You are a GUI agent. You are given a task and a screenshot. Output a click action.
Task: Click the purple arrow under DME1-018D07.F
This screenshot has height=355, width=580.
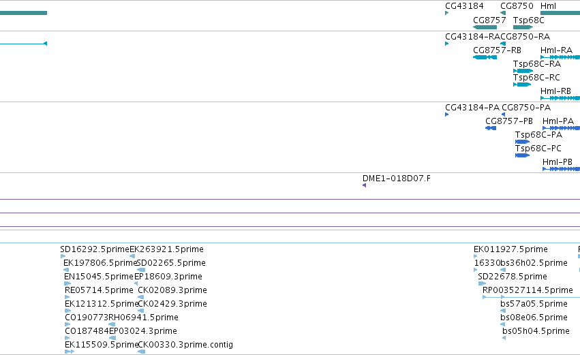pos(365,185)
